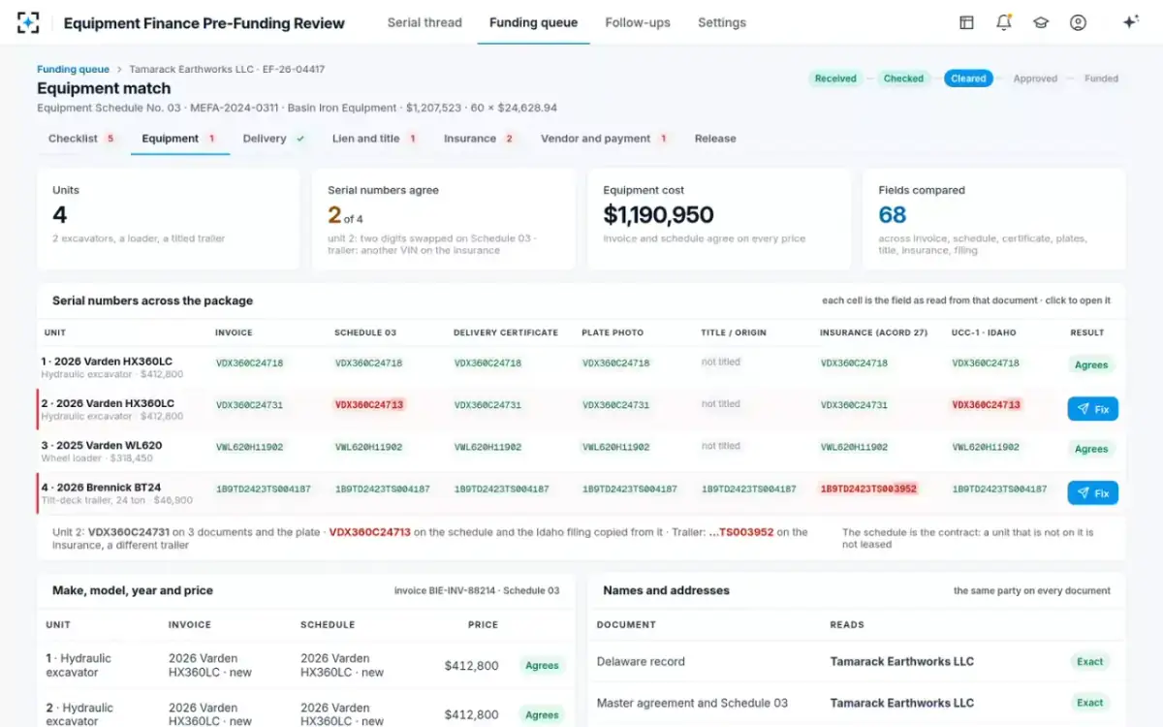1163x727 pixels.
Task: Click the Plate Photo column header
Action: [613, 332]
